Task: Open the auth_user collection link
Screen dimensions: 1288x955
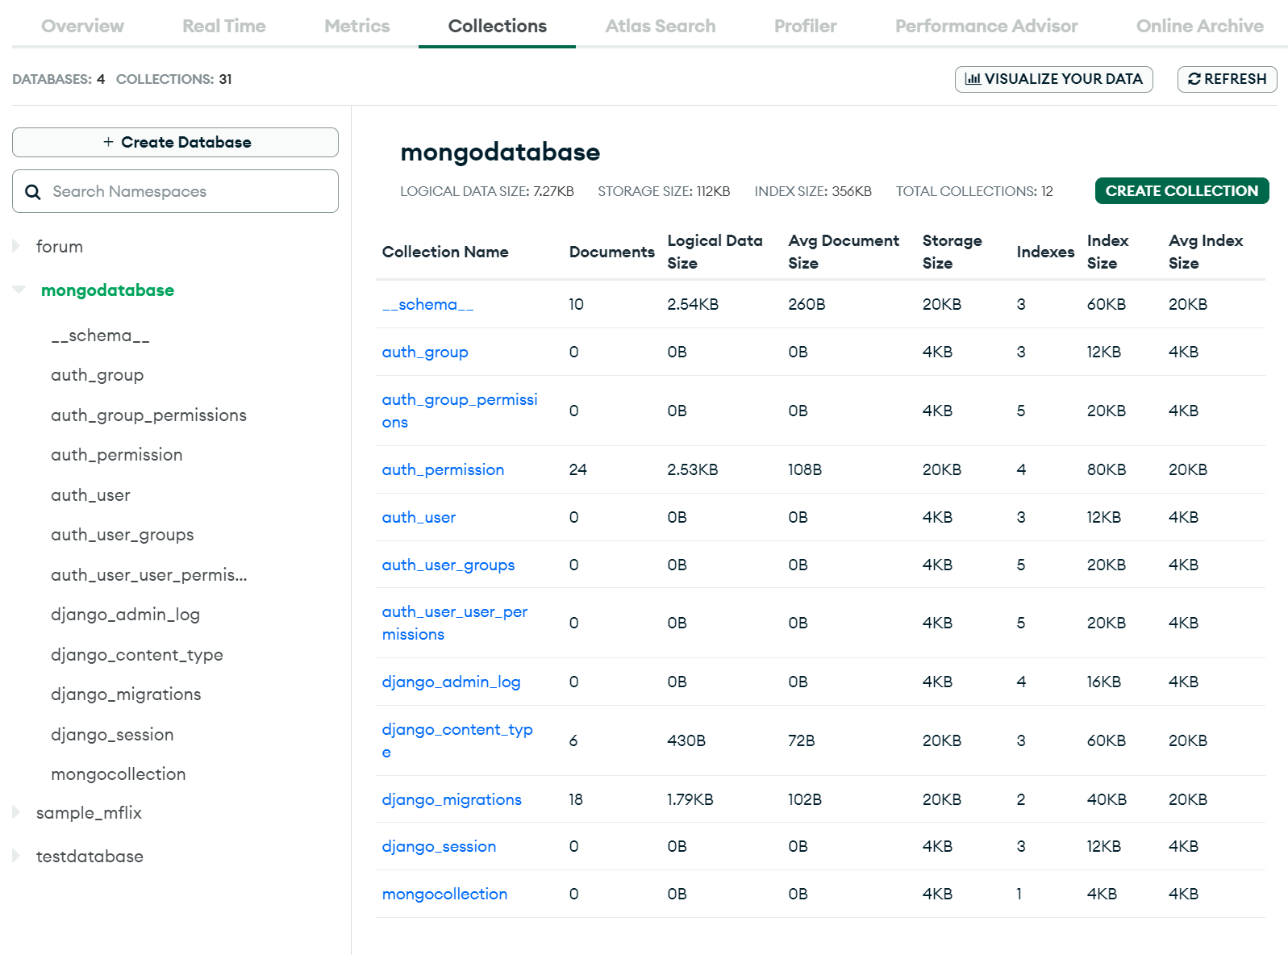Action: (x=419, y=517)
